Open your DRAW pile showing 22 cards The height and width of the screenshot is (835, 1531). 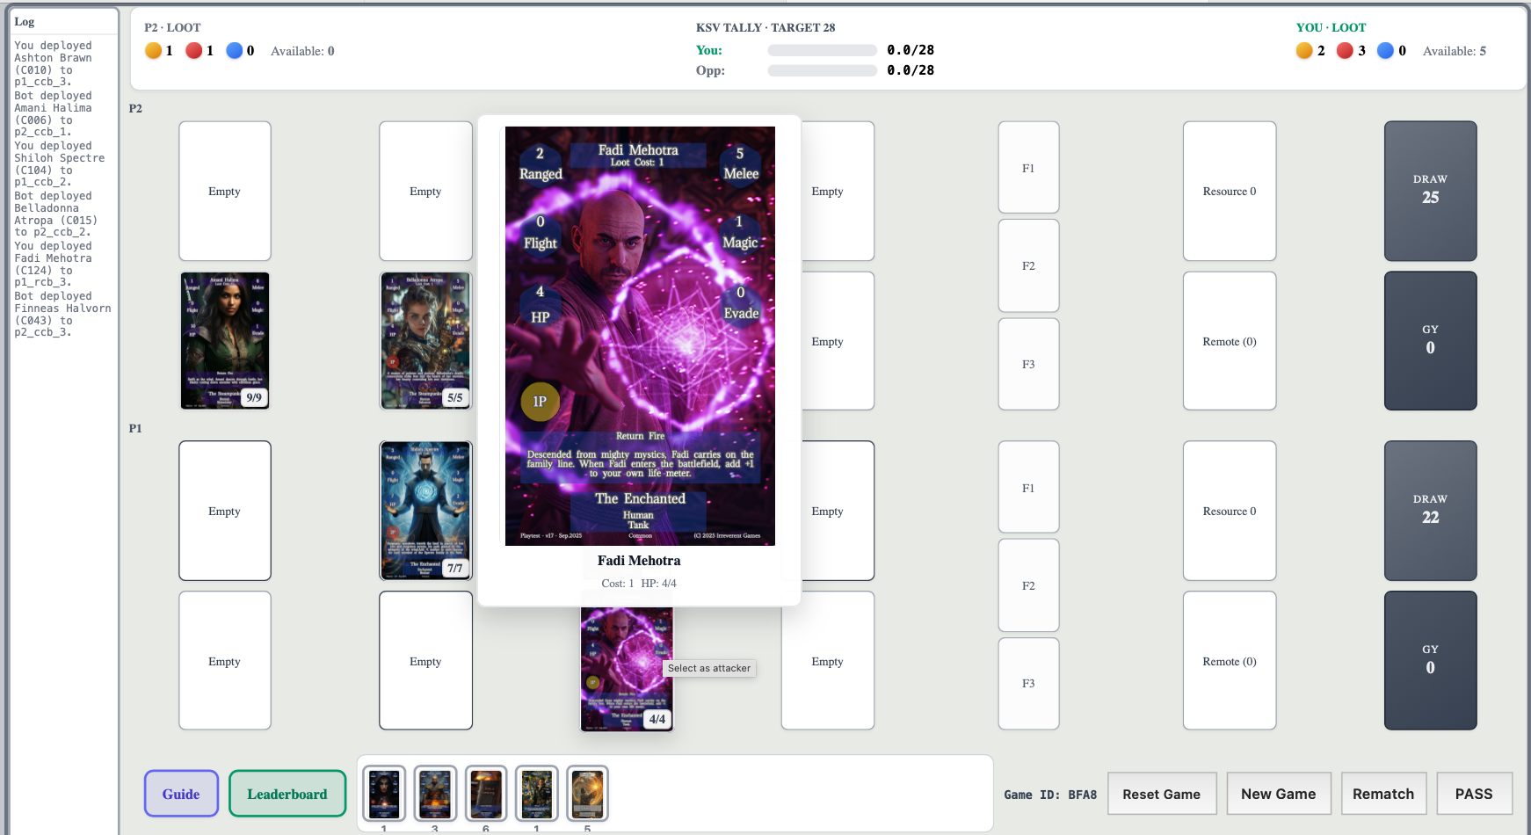click(1430, 511)
